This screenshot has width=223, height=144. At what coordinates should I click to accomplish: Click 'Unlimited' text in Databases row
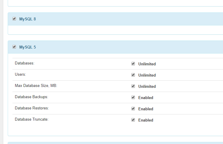(x=147, y=64)
